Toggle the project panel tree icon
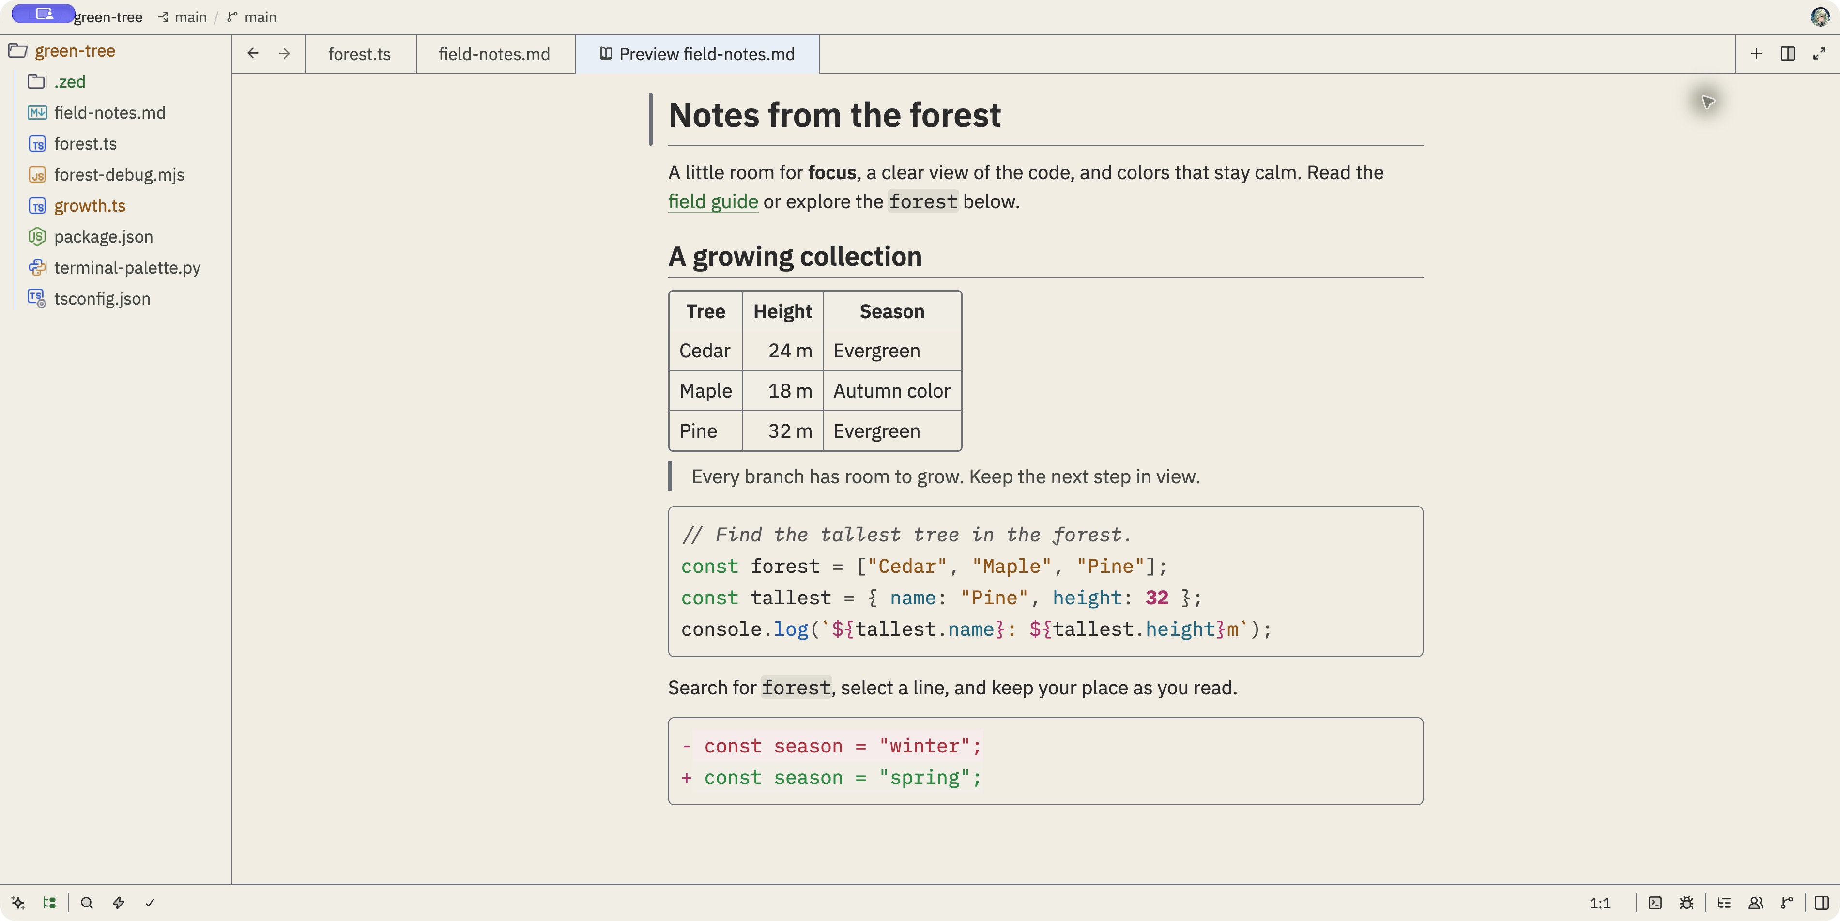Image resolution: width=1840 pixels, height=921 pixels. pos(49,903)
